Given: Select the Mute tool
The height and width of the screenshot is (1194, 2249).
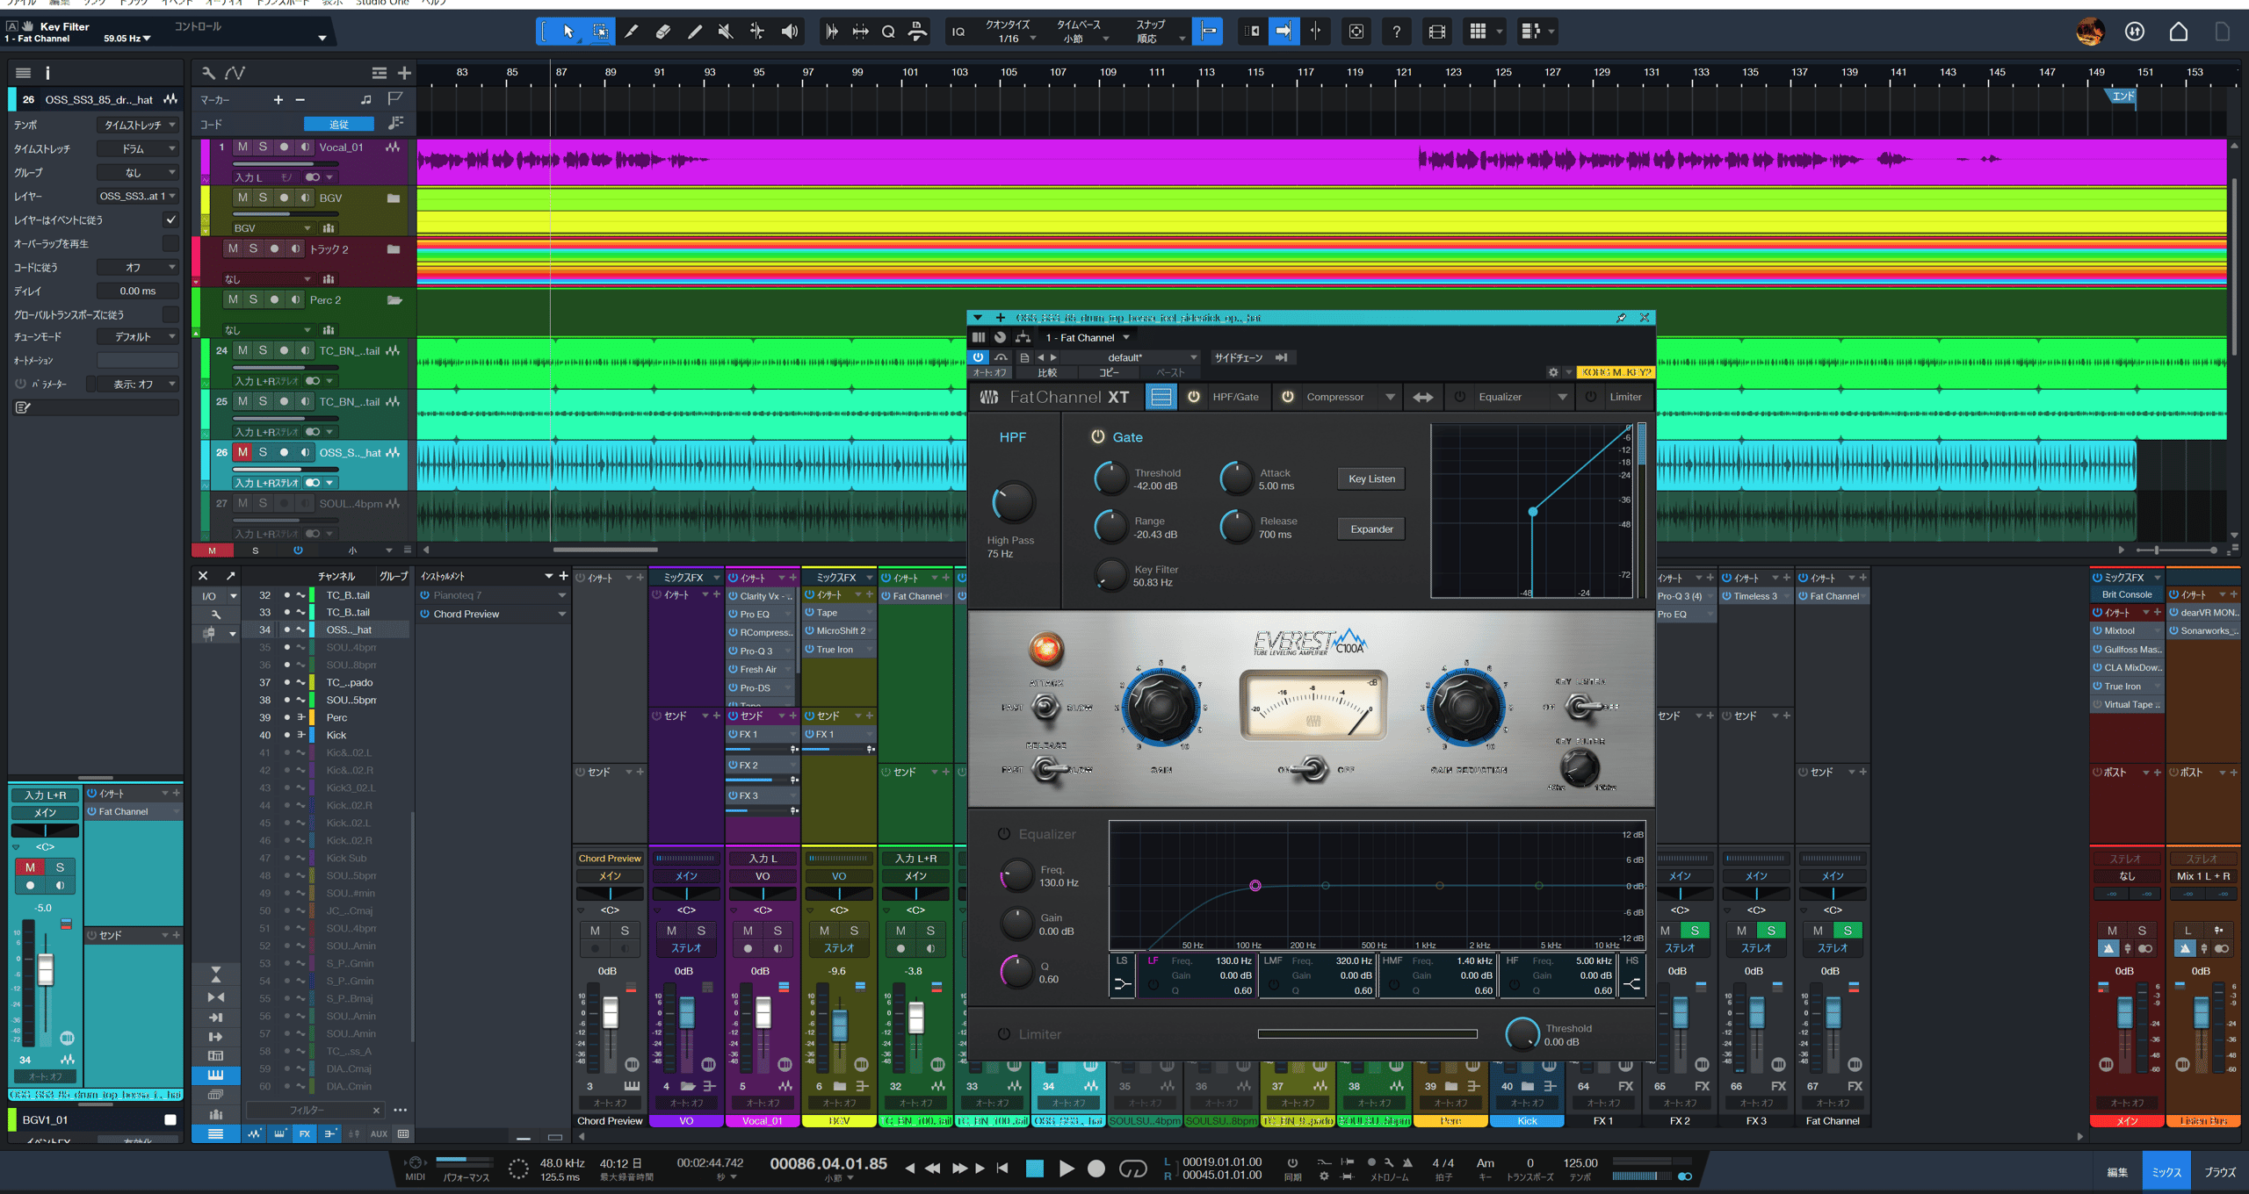Looking at the screenshot, I should click(726, 32).
